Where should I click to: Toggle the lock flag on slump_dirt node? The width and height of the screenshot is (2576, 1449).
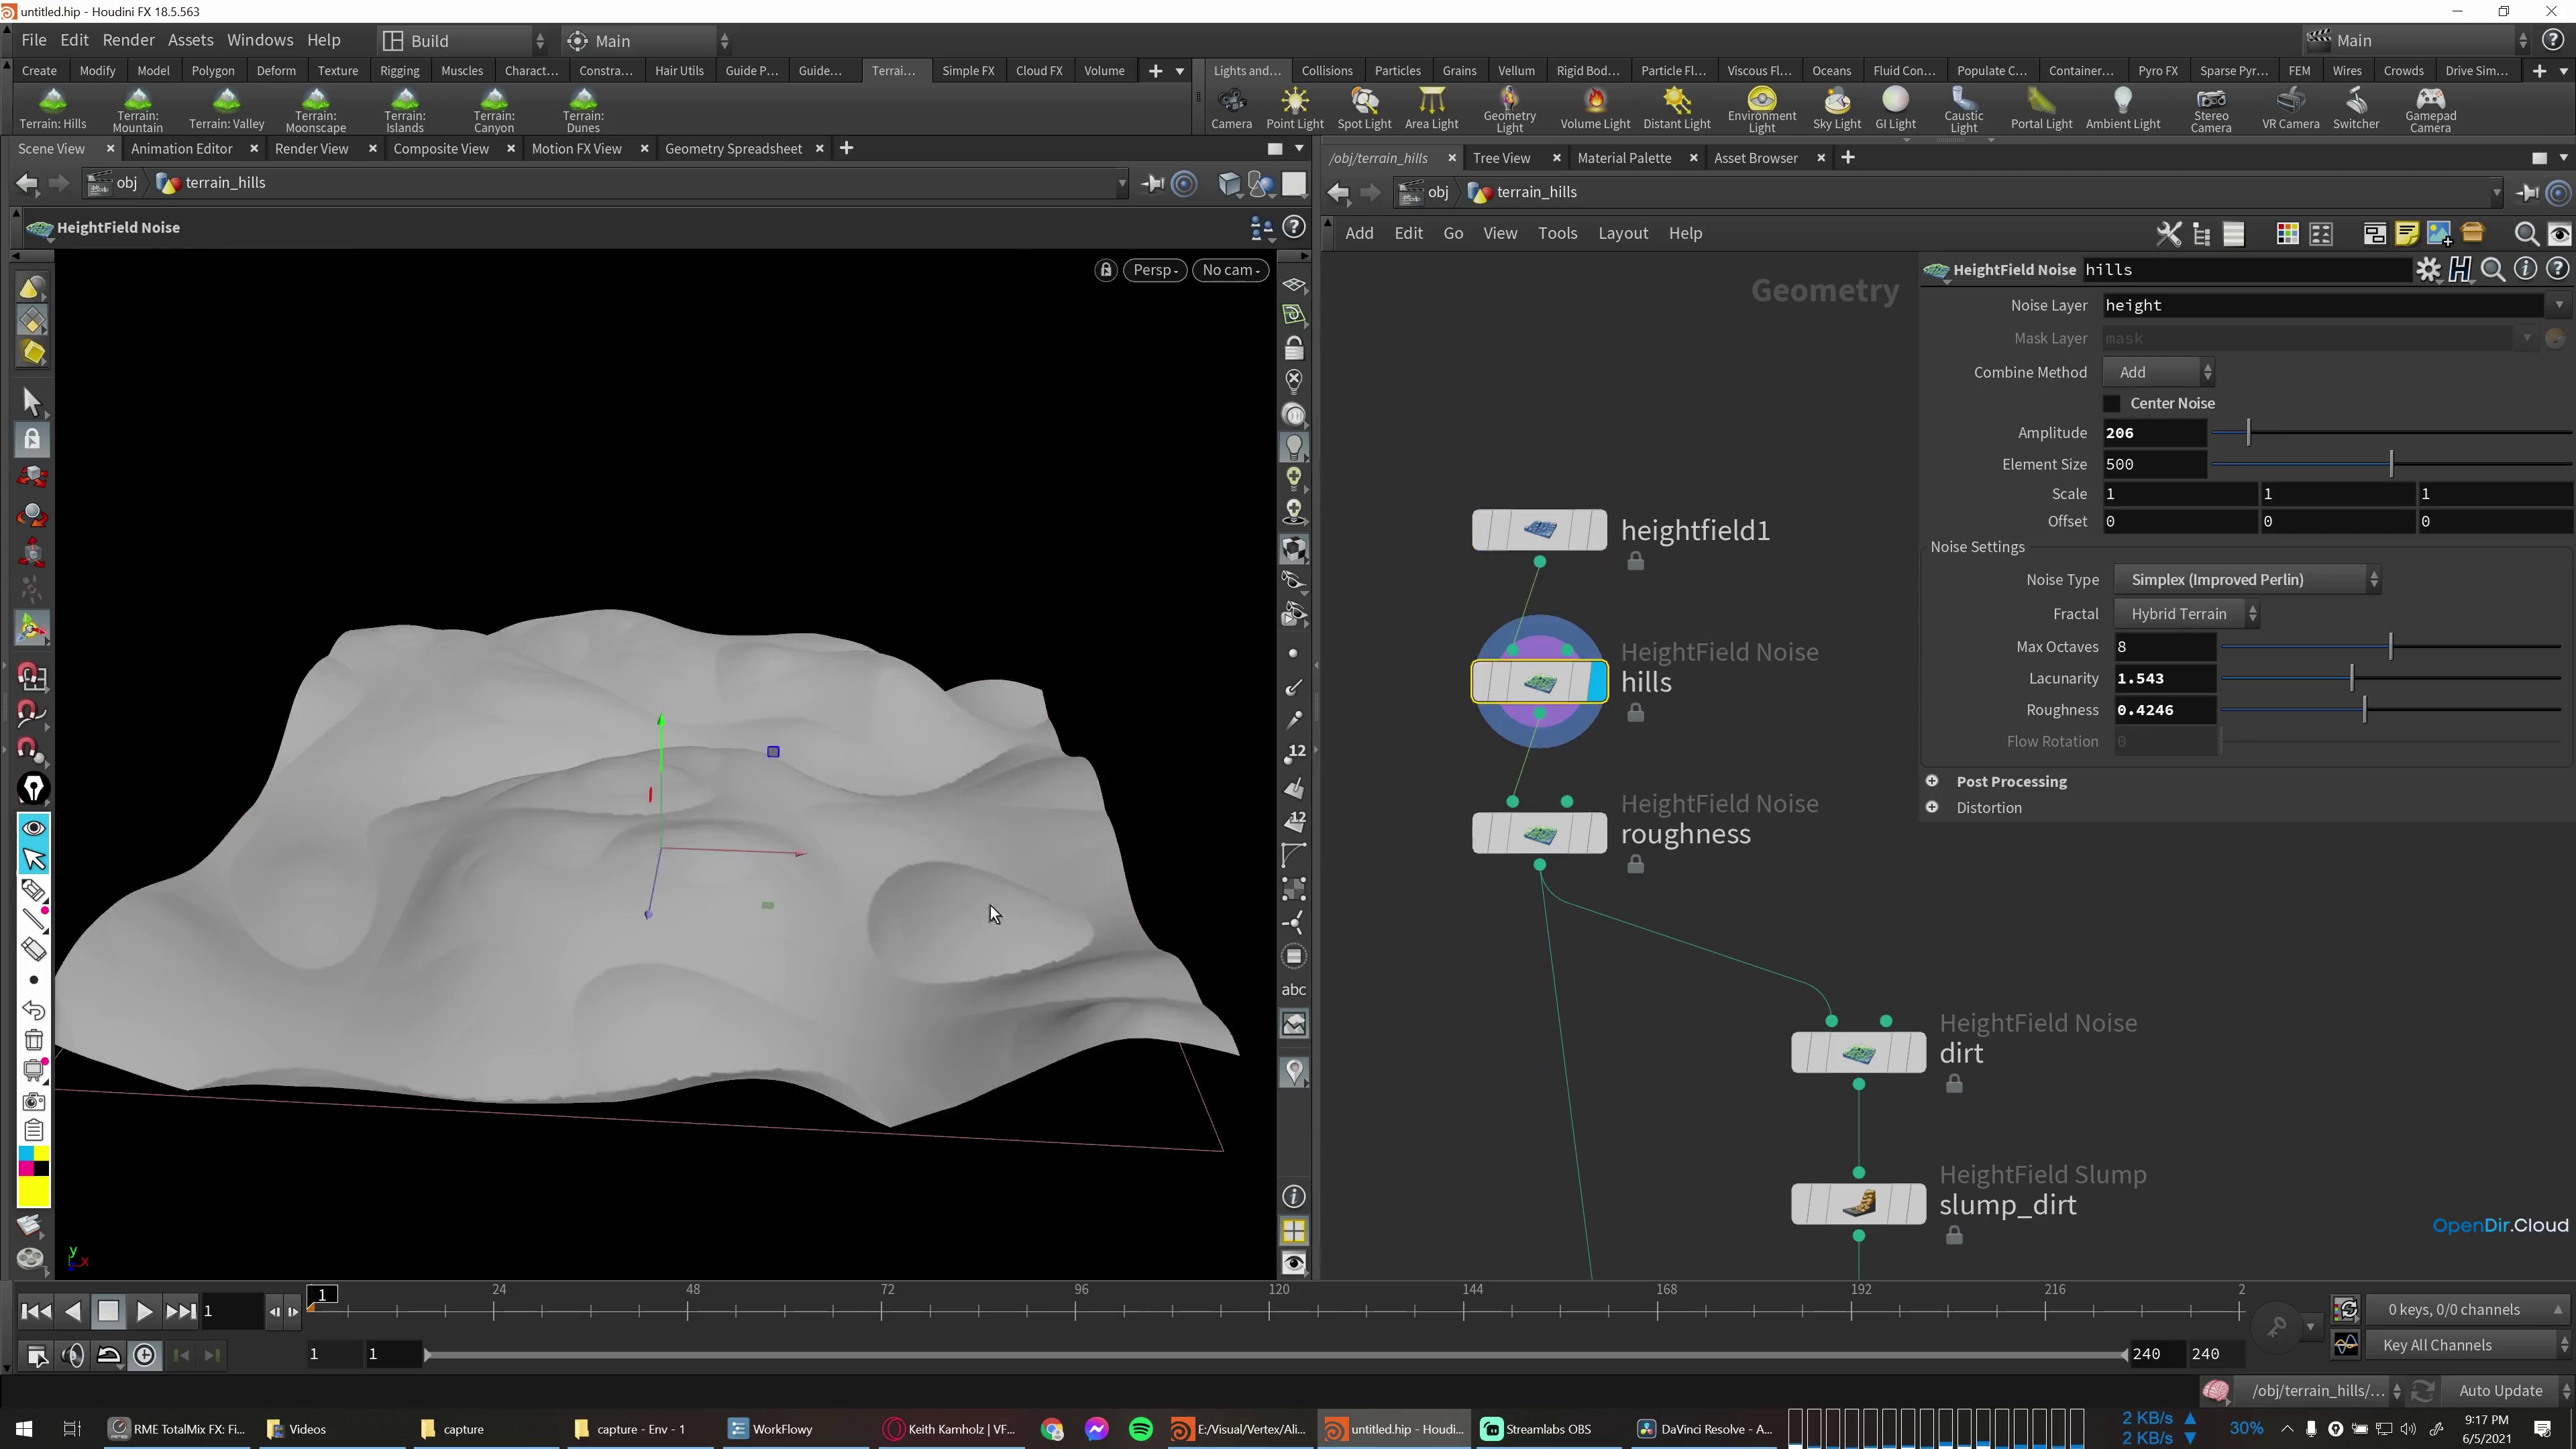pyautogui.click(x=1954, y=1236)
